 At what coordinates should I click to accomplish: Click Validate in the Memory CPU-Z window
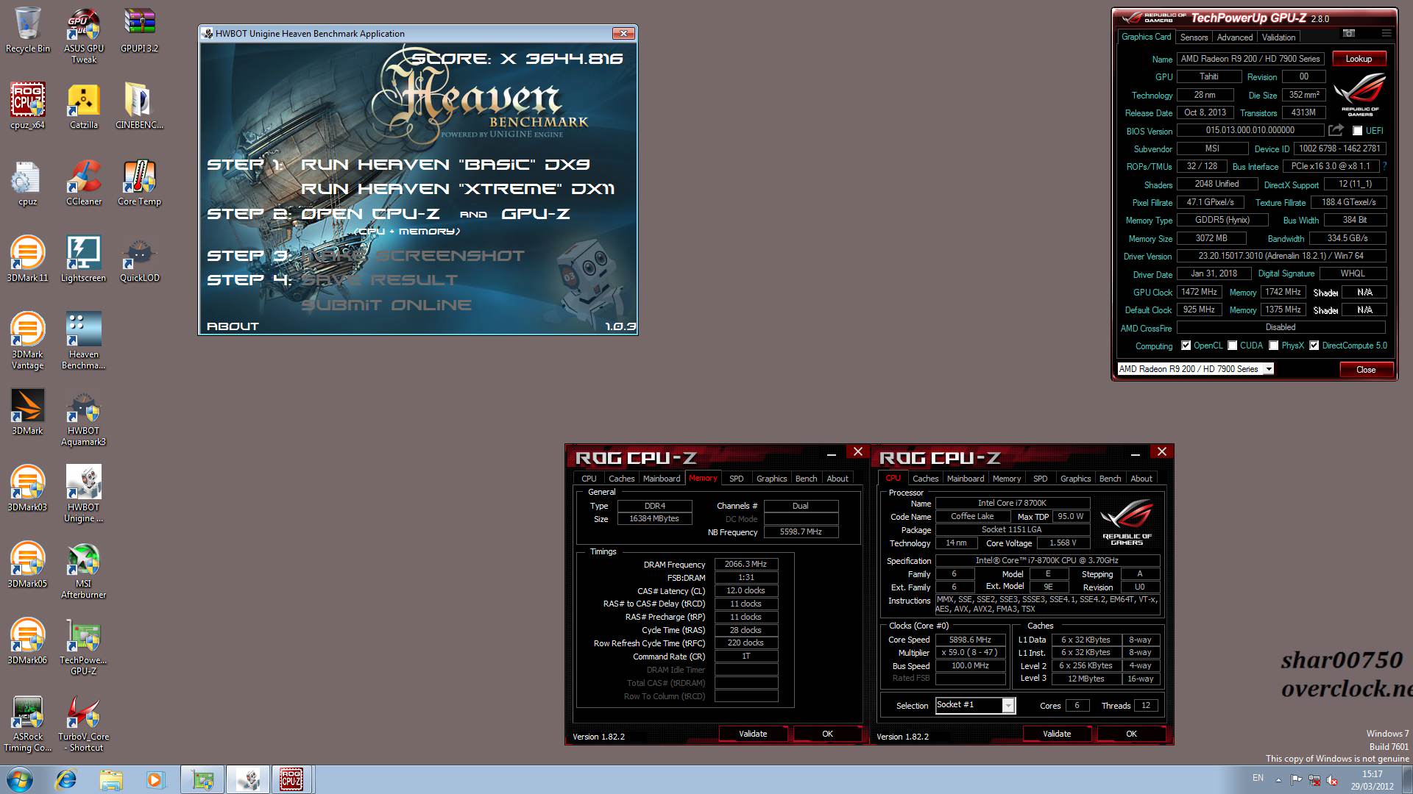(753, 734)
